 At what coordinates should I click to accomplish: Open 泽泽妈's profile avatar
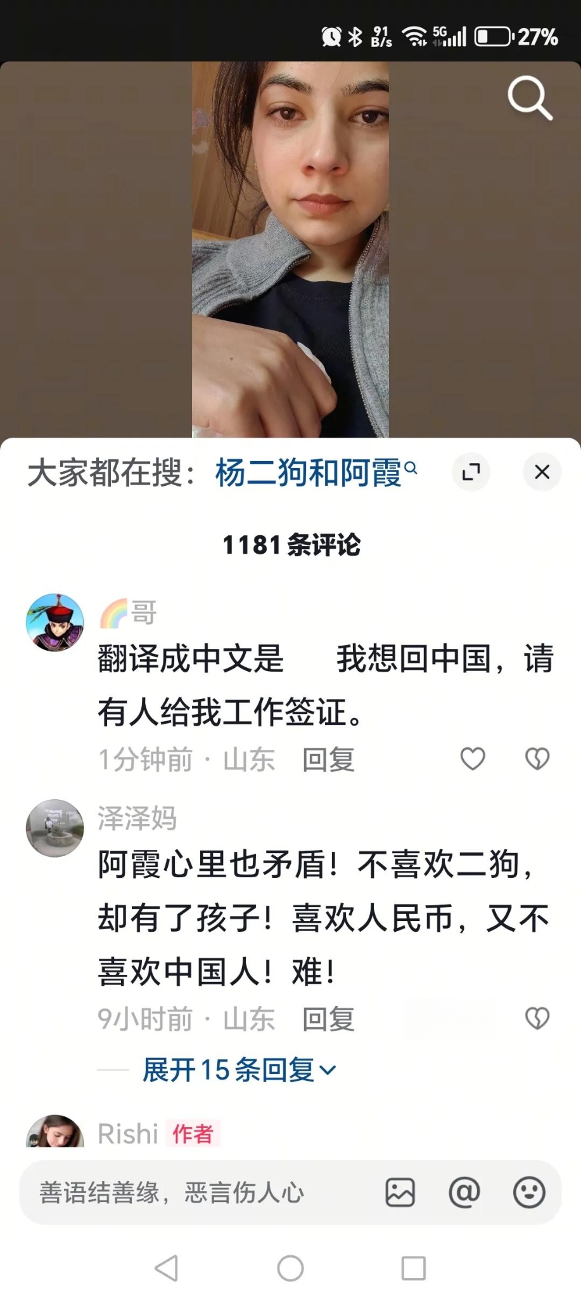tap(55, 828)
